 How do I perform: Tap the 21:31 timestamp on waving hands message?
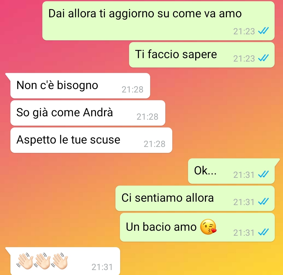[x=102, y=267]
